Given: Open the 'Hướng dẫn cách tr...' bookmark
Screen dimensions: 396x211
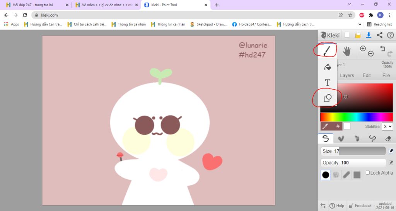Looking at the screenshot, I should (296, 24).
